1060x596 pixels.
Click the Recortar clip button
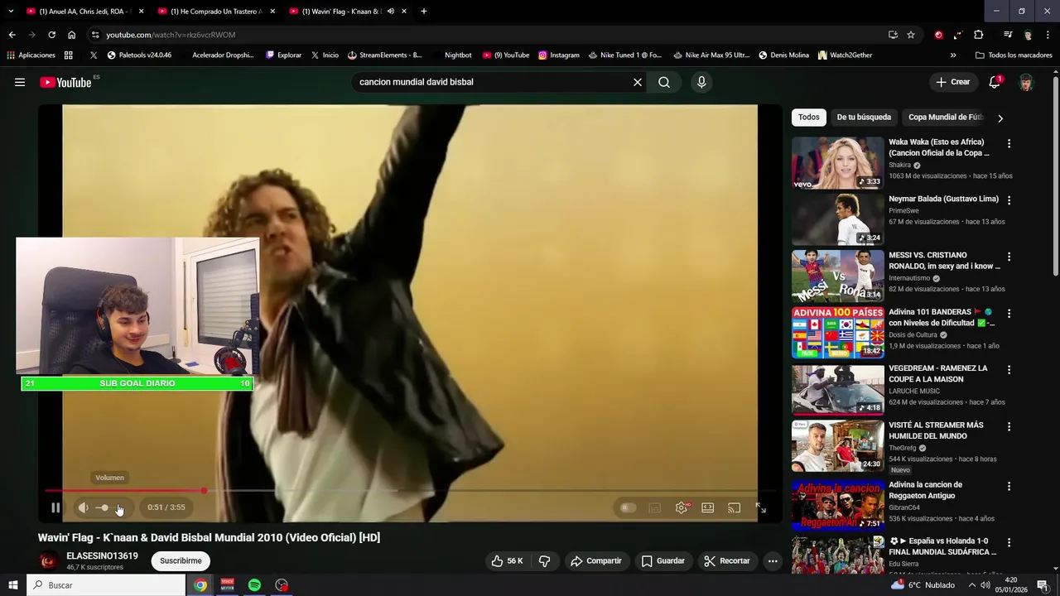coord(726,560)
